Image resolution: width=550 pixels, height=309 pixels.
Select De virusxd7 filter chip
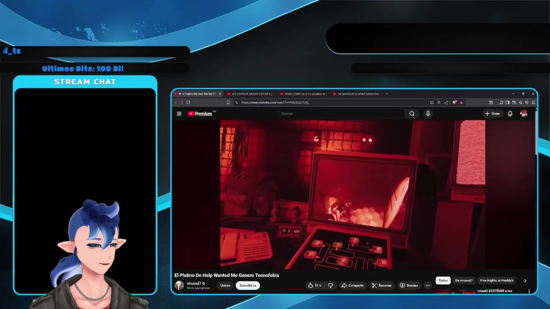[464, 281]
